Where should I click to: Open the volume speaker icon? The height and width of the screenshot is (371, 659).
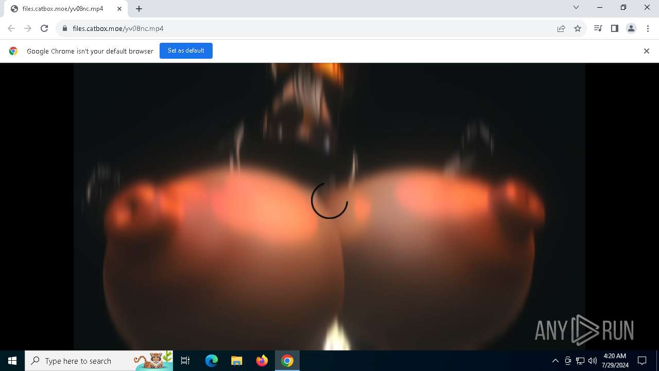593,361
